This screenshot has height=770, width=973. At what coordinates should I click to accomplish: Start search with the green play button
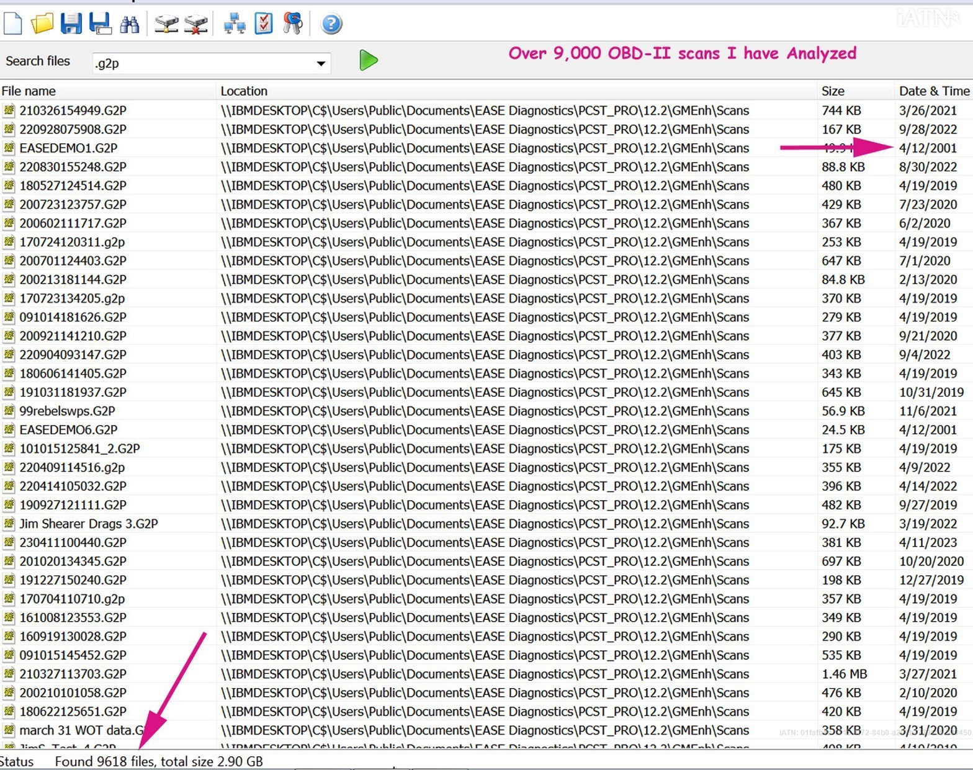click(x=368, y=60)
